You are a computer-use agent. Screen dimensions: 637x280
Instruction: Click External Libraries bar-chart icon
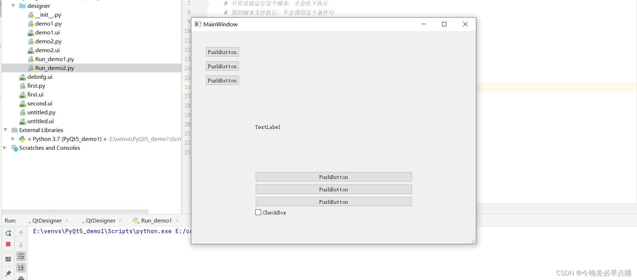[x=15, y=130]
